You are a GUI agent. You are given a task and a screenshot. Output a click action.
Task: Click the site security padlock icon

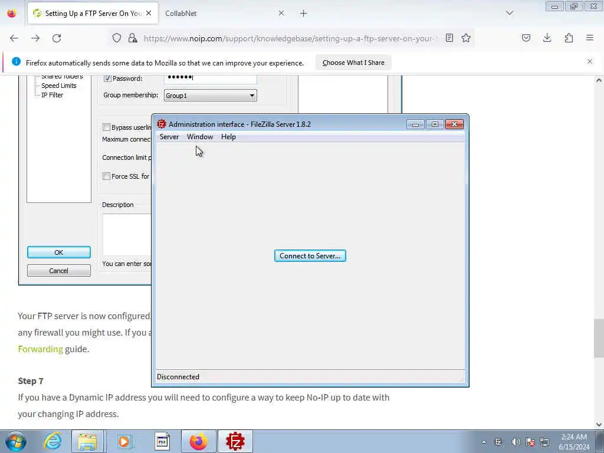click(x=133, y=38)
